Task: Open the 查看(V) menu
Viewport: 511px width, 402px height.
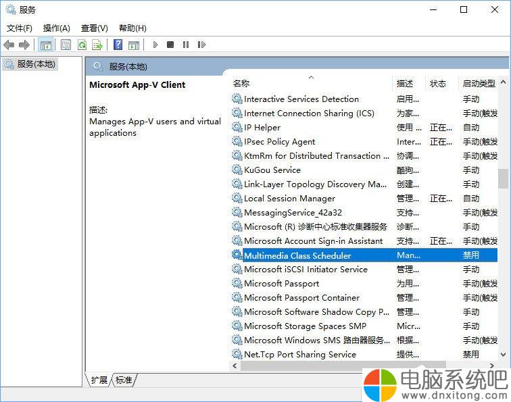Action: click(94, 28)
